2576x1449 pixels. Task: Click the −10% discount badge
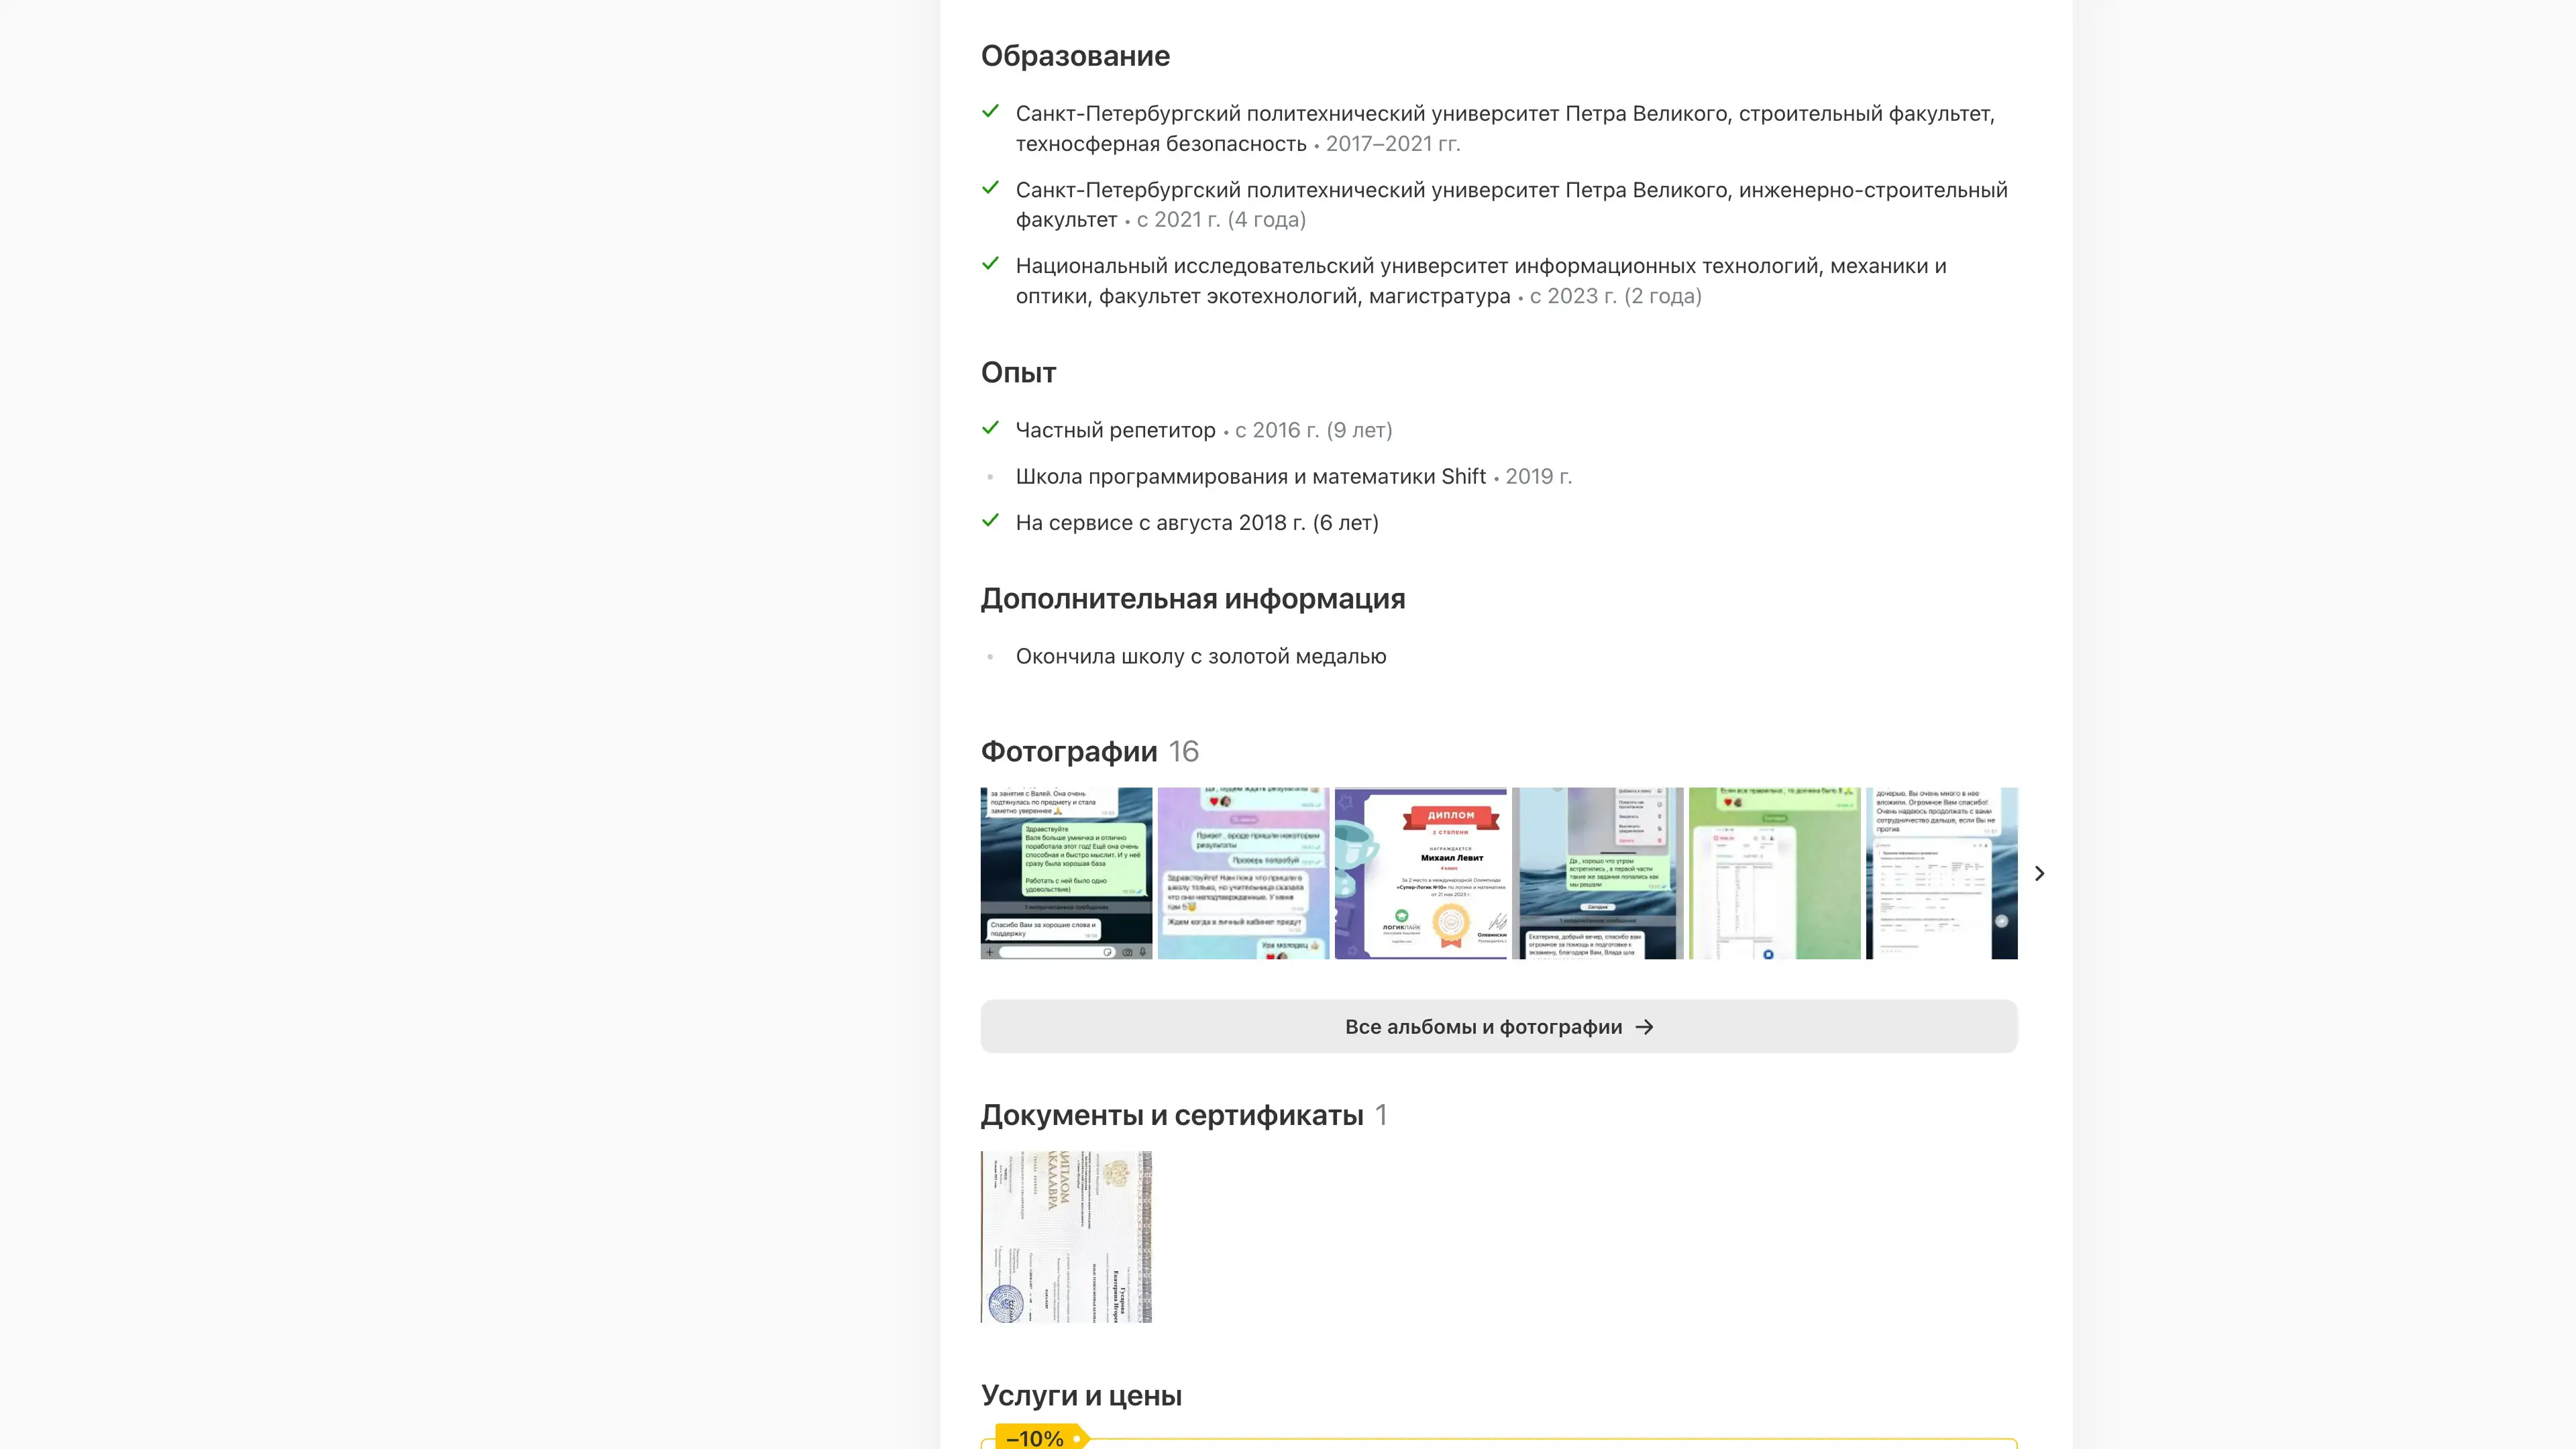(1036, 1437)
